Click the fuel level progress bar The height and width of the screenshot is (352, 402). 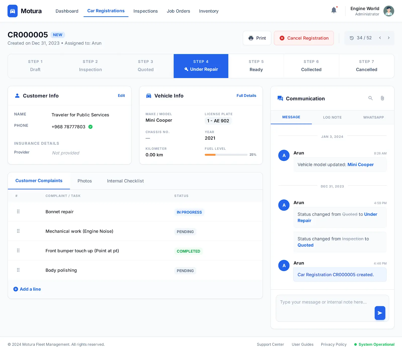pyautogui.click(x=226, y=155)
